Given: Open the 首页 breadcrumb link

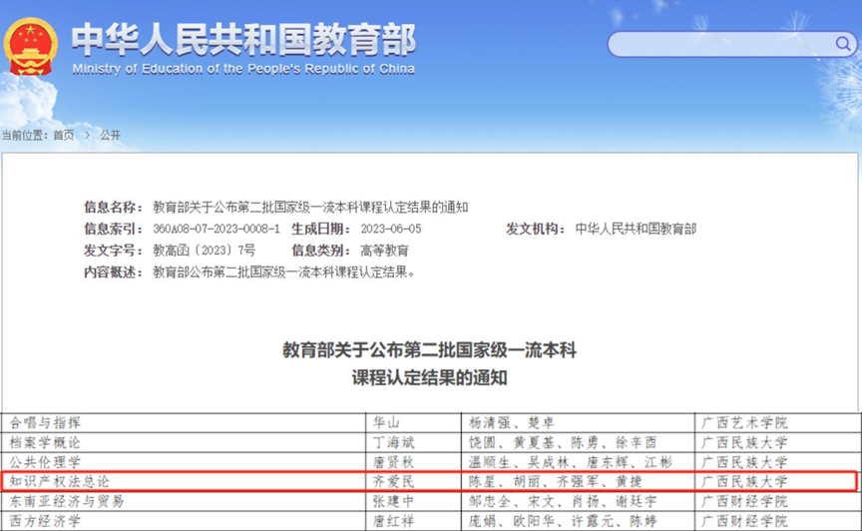Looking at the screenshot, I should (64, 135).
